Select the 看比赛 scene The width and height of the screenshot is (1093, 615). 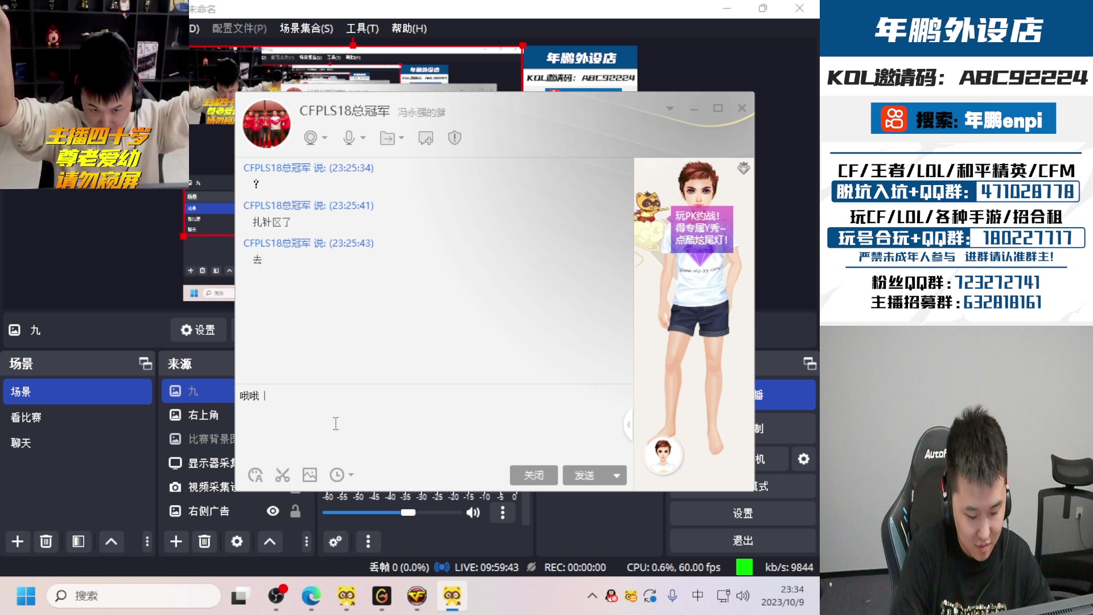pyautogui.click(x=77, y=417)
